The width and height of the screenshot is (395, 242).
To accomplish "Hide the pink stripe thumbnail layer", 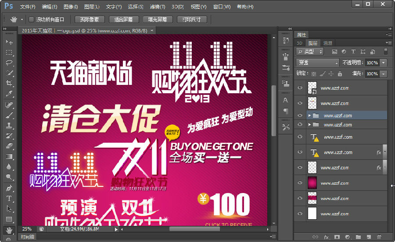I will tap(300, 198).
